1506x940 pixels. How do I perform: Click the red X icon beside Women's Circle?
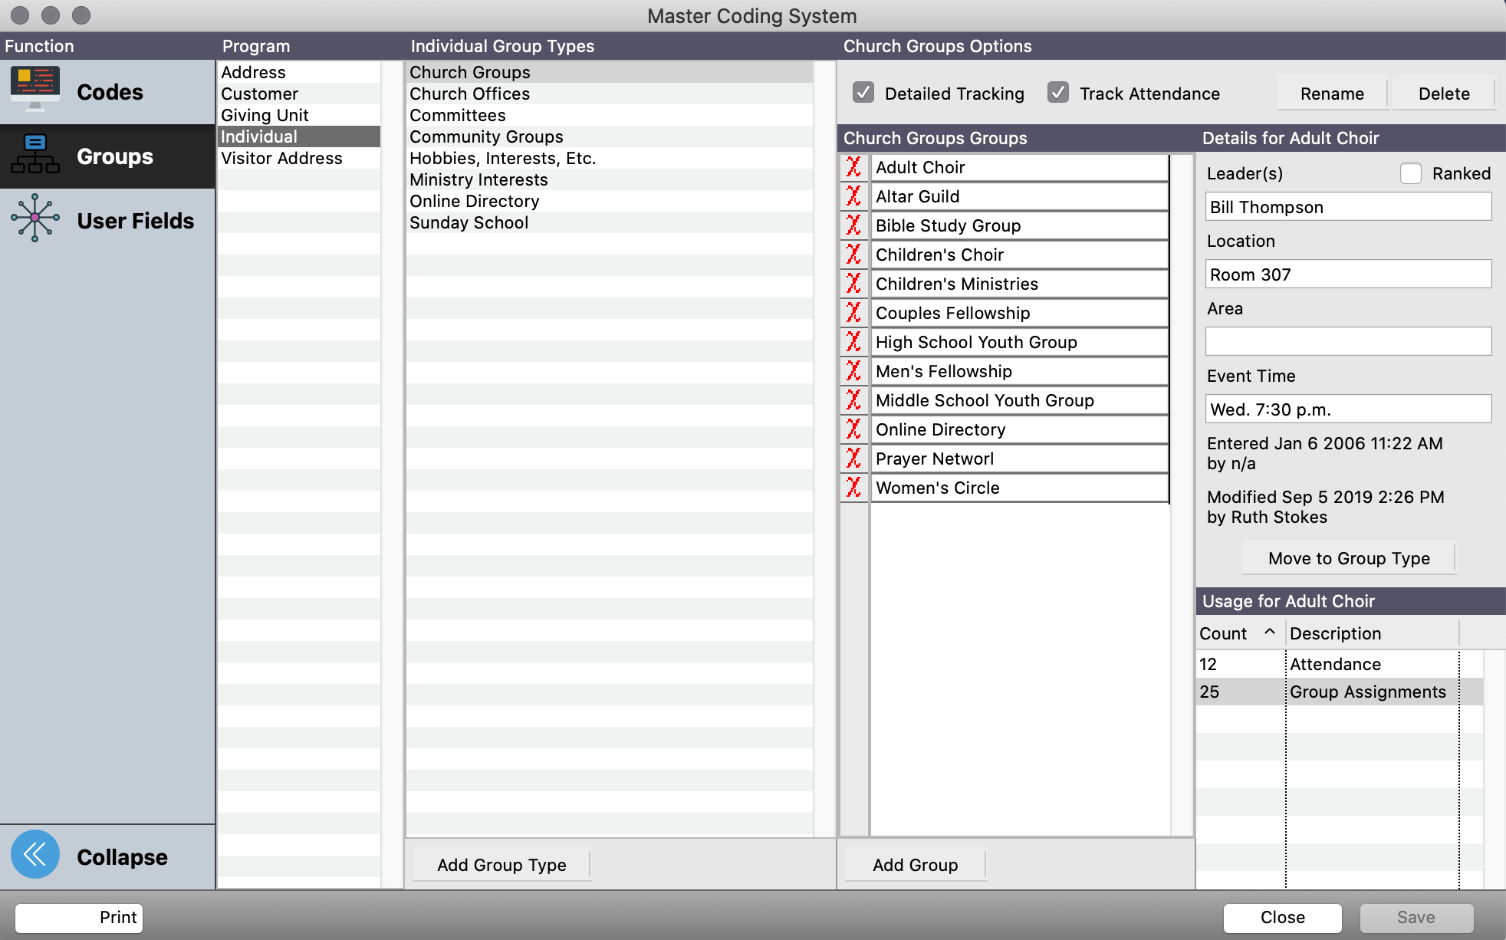pos(853,488)
